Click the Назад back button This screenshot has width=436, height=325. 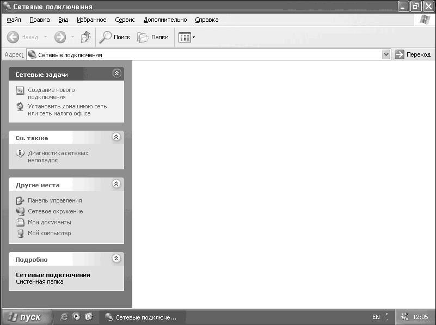[x=23, y=38]
